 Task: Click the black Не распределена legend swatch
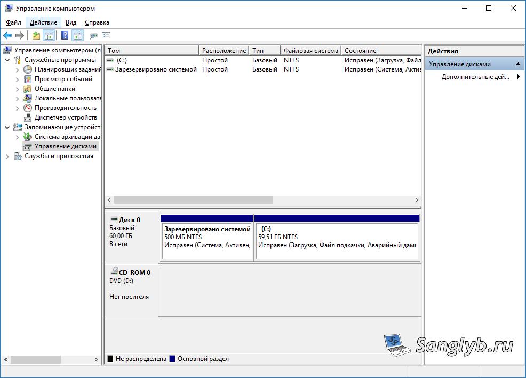[x=110, y=359]
